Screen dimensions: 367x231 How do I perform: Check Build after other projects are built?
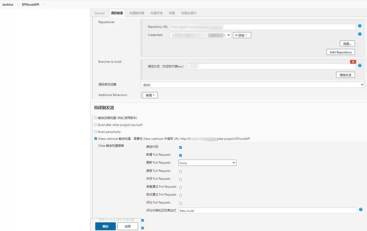tap(95, 125)
